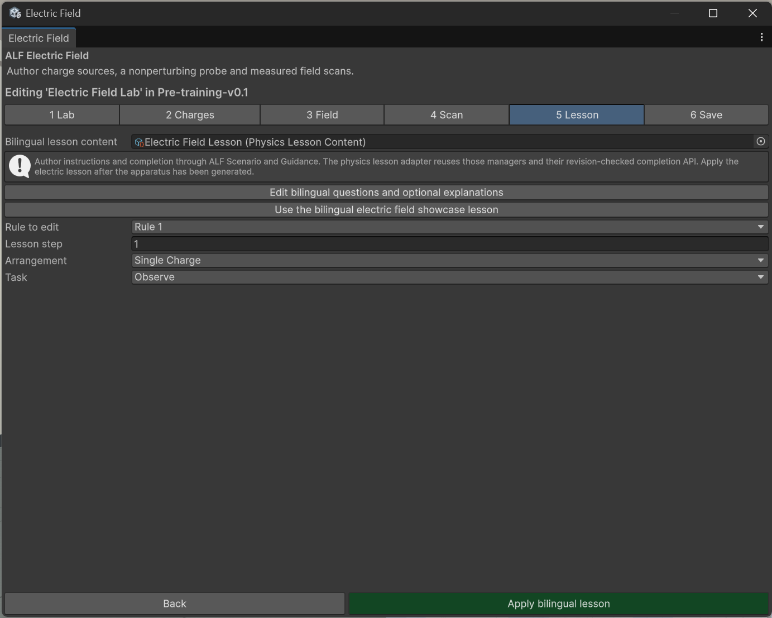Go to the 4 Scan step
This screenshot has height=618, width=772.
[x=447, y=115]
